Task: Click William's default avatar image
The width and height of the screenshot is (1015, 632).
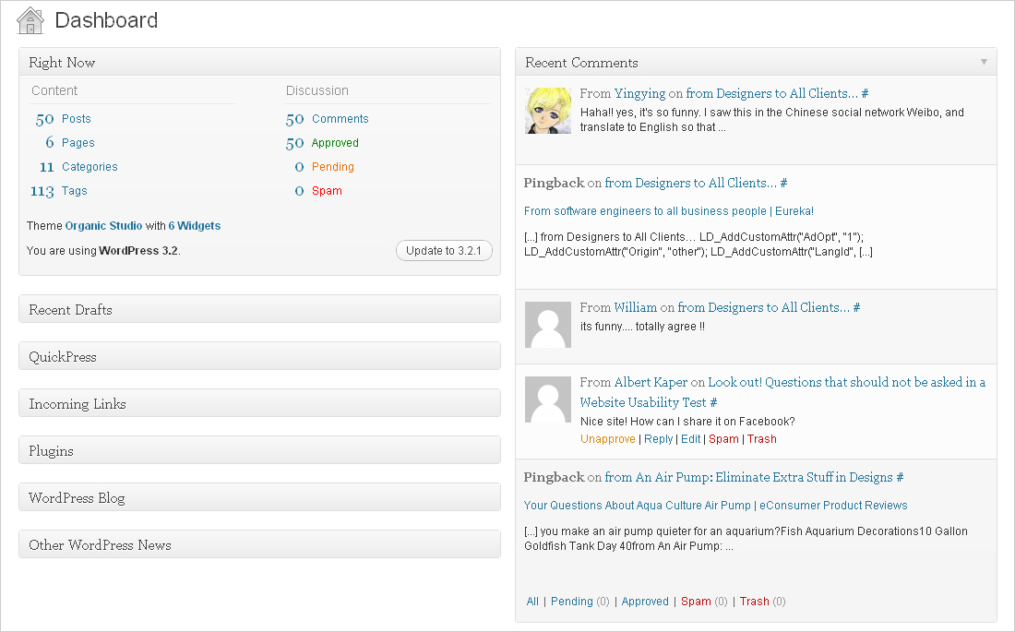Action: tap(547, 325)
